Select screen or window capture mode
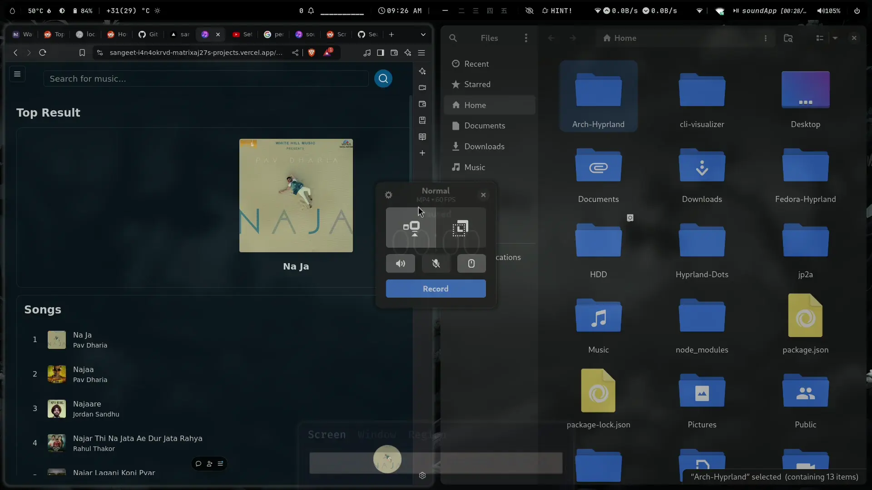Viewport: 872px width, 490px height. pyautogui.click(x=411, y=228)
